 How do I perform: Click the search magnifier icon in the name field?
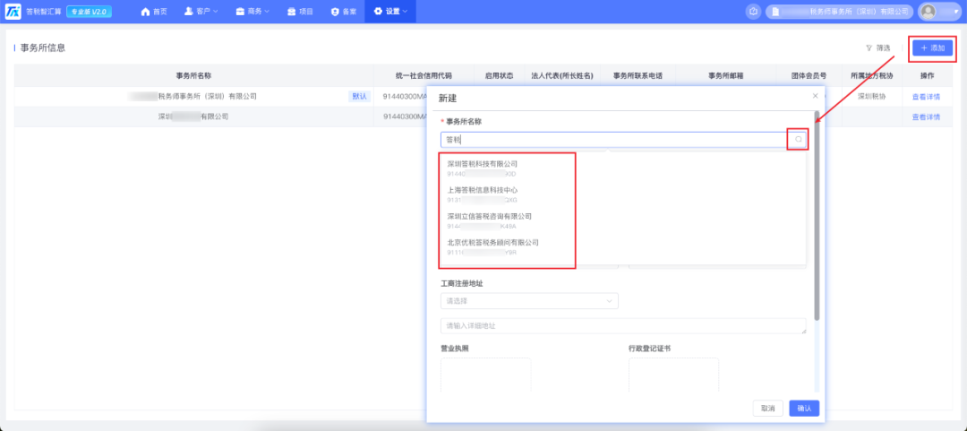pyautogui.click(x=798, y=140)
